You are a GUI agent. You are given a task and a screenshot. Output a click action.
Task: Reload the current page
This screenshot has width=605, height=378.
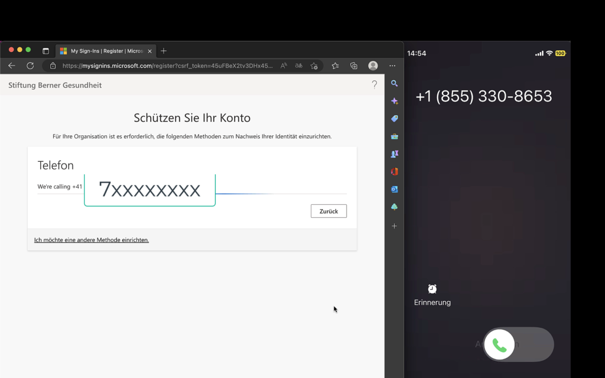[x=30, y=66]
